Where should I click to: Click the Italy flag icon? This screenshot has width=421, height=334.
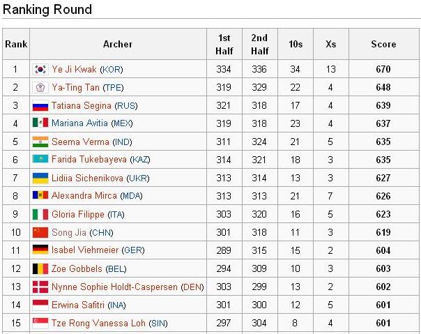pyautogui.click(x=40, y=214)
